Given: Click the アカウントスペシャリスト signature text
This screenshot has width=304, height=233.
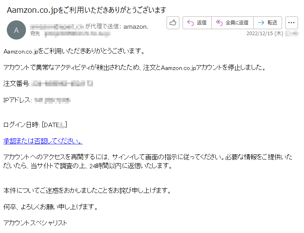Looking at the screenshot, I should click(35, 223).
